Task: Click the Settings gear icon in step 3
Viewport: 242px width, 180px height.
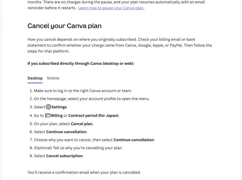Action: [x=48, y=107]
